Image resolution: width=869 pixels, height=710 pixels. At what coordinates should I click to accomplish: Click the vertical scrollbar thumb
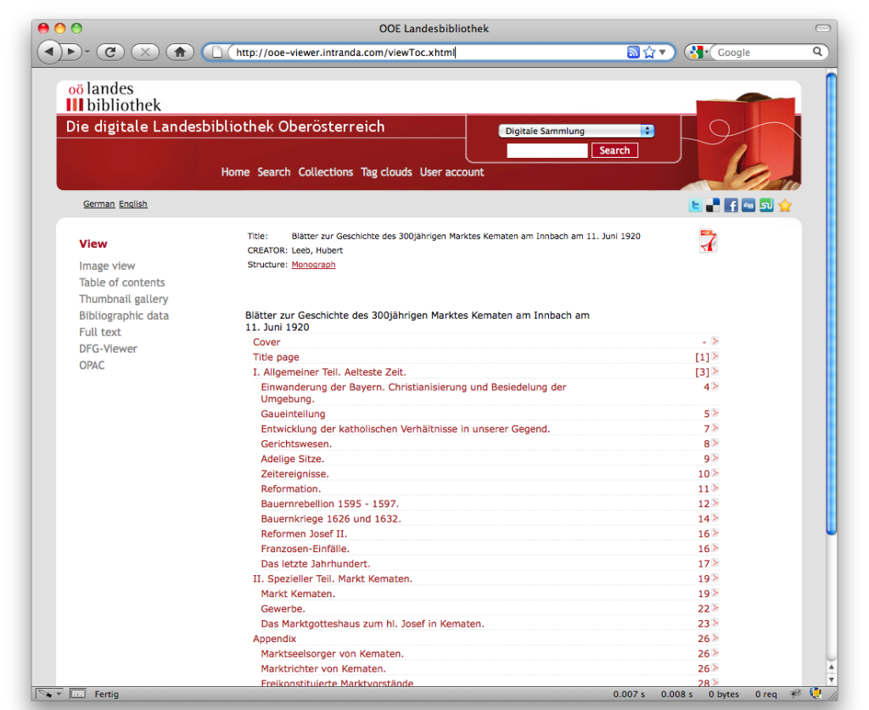(831, 304)
